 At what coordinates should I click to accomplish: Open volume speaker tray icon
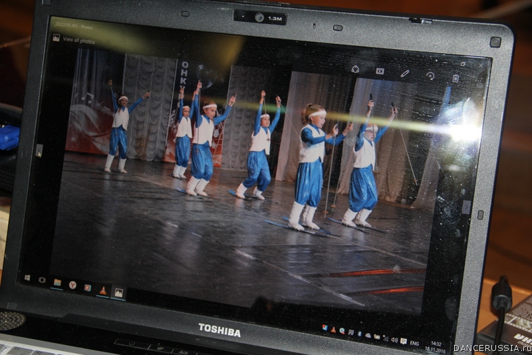click(394, 340)
